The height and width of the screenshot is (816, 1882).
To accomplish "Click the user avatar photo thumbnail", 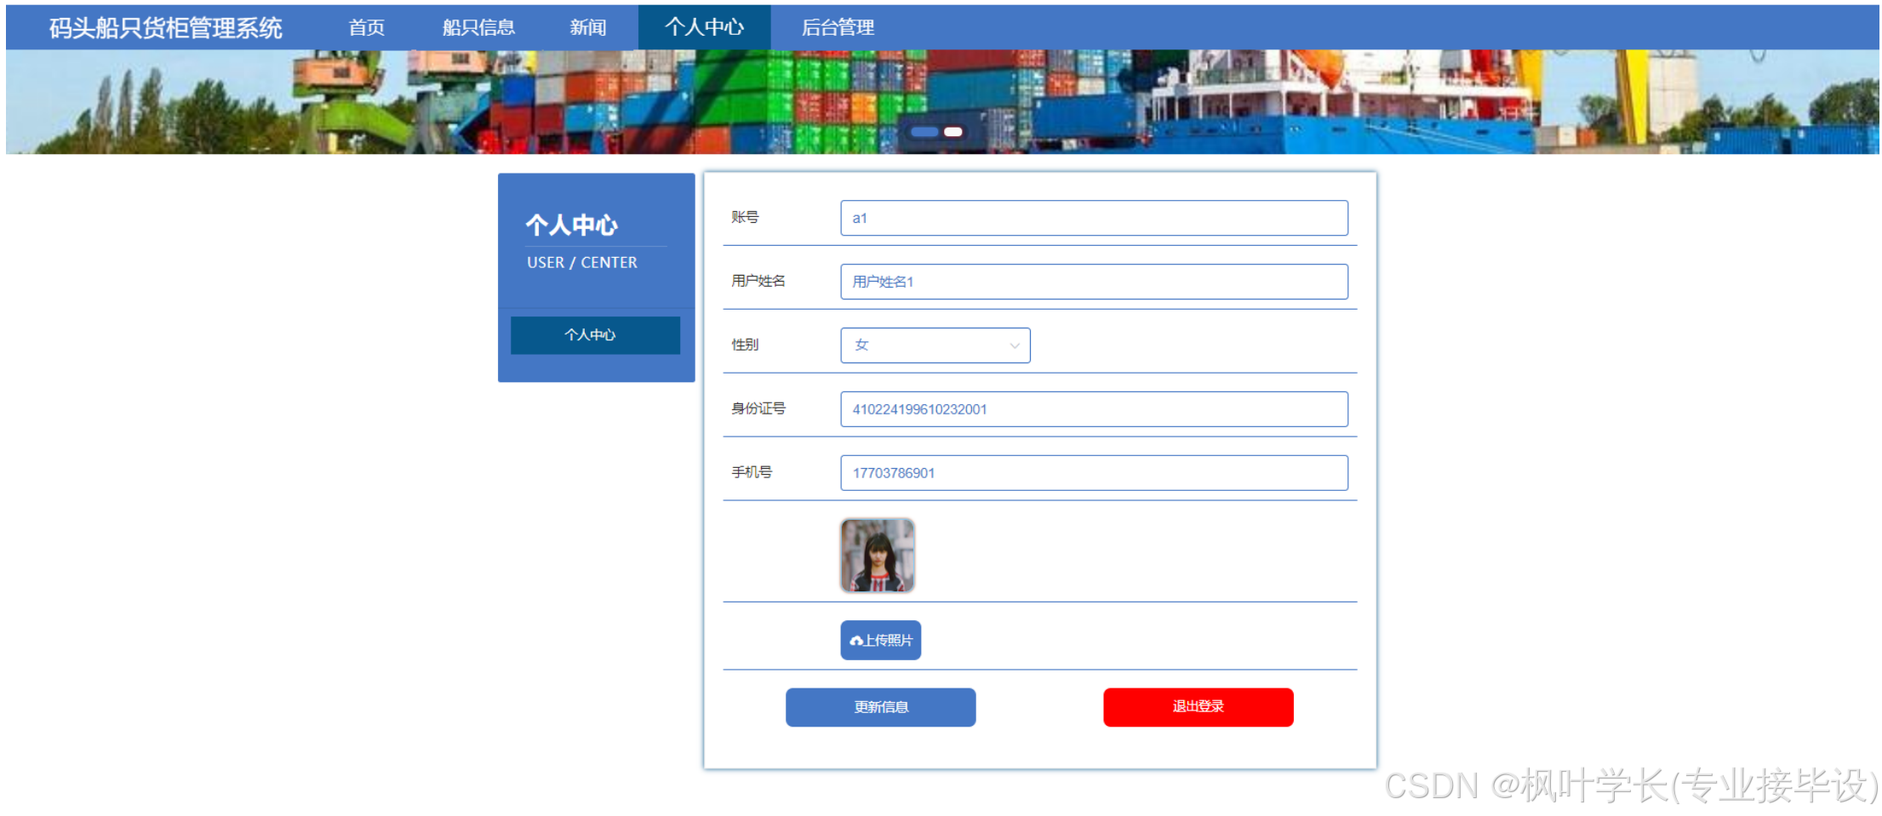I will pyautogui.click(x=878, y=556).
